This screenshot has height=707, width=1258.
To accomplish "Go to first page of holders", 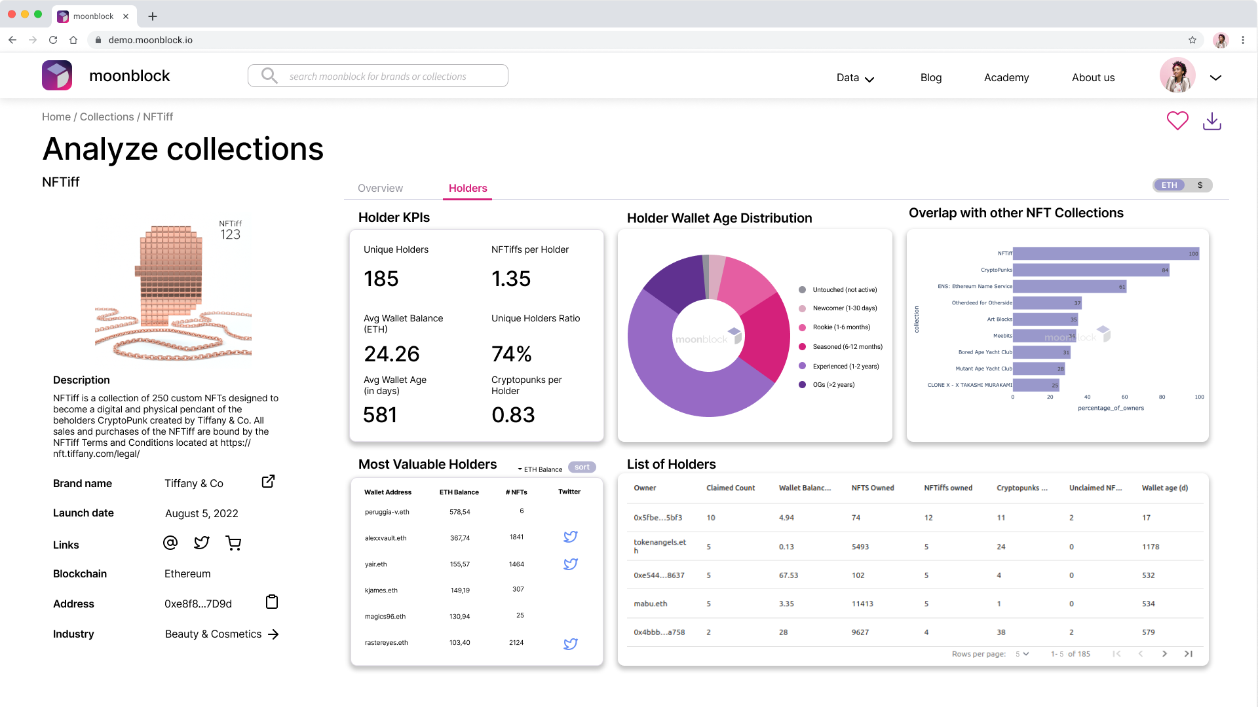I will tap(1116, 654).
